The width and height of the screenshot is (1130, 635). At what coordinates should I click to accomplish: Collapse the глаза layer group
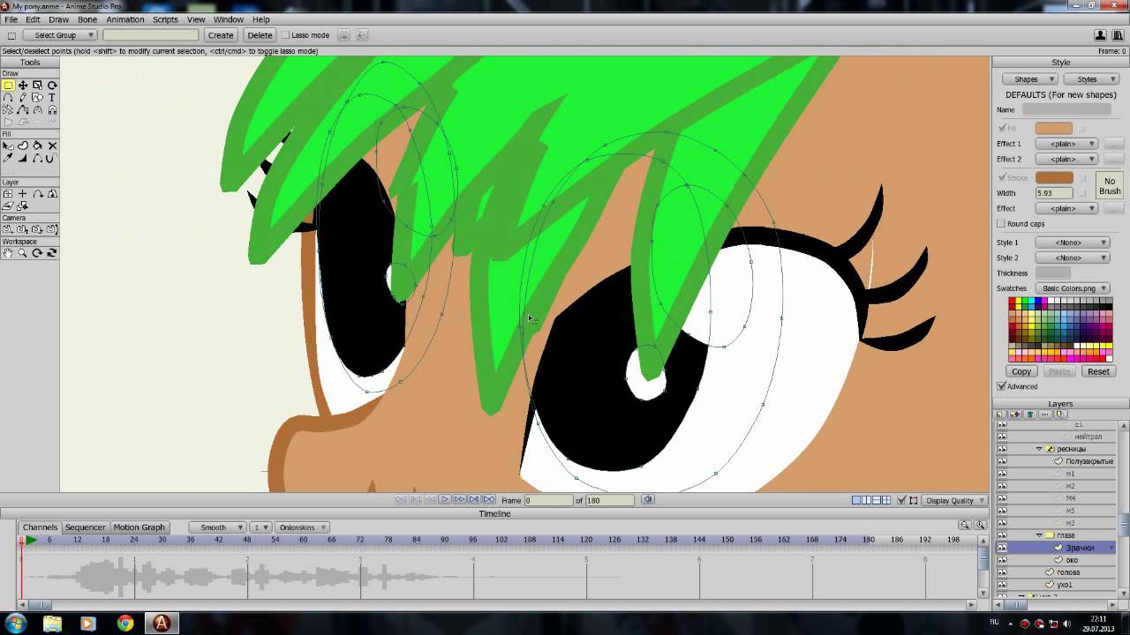1039,535
